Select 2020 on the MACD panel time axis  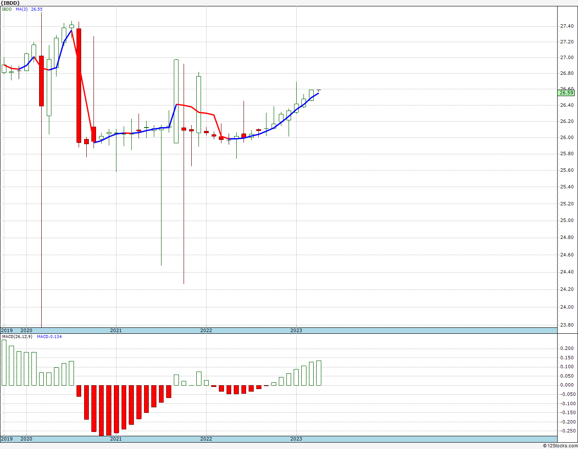point(26,439)
